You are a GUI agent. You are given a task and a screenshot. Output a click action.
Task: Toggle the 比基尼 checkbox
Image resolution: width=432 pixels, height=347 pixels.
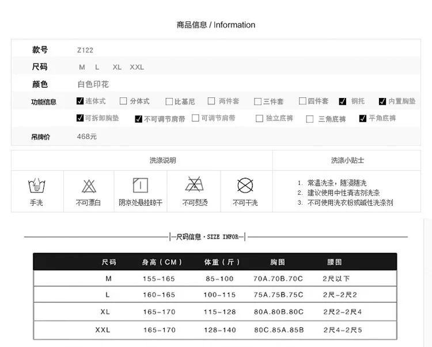(169, 101)
